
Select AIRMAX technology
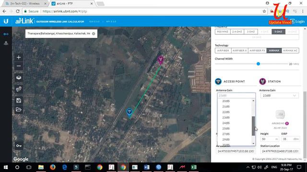(274, 51)
